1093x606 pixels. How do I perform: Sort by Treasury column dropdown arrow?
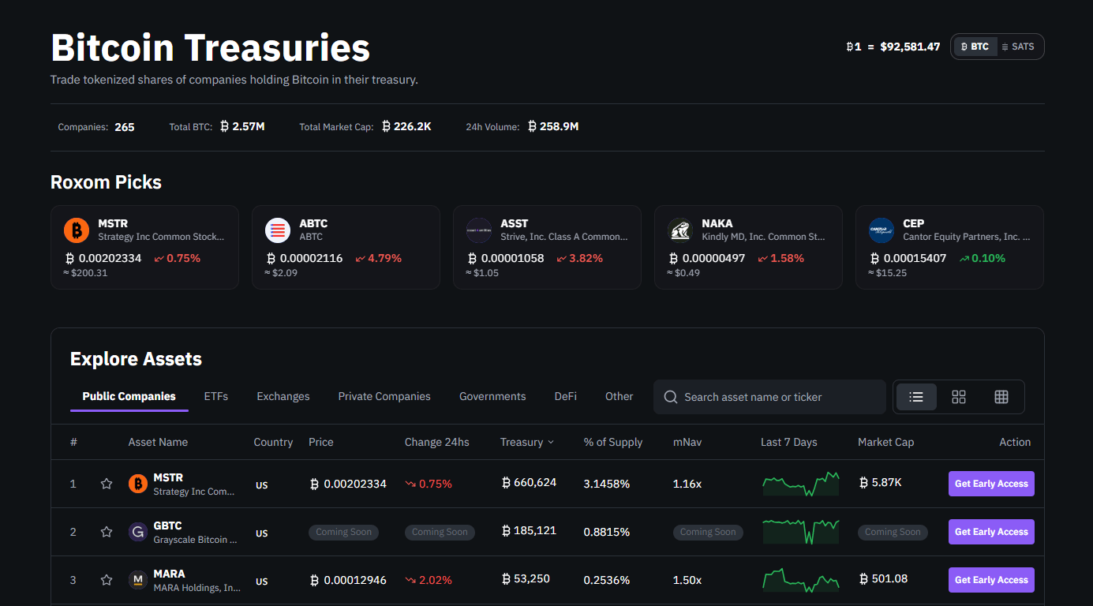[x=551, y=443]
